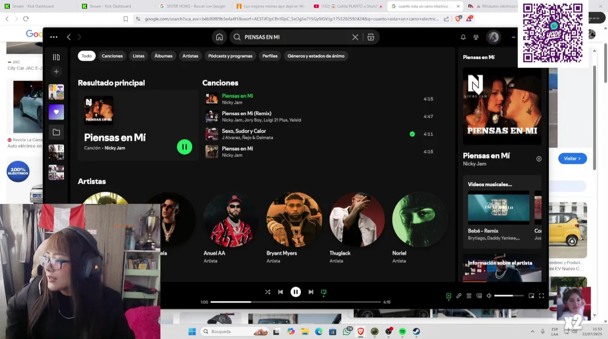The image size is (608, 339).
Task: Enter full screen player mode
Action: pyautogui.click(x=541, y=296)
